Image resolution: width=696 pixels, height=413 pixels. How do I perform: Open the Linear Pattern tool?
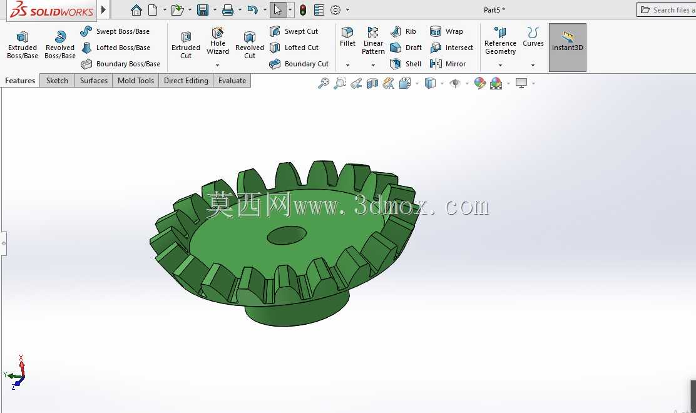373,41
